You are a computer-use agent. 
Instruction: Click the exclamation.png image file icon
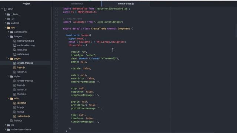(14, 45)
